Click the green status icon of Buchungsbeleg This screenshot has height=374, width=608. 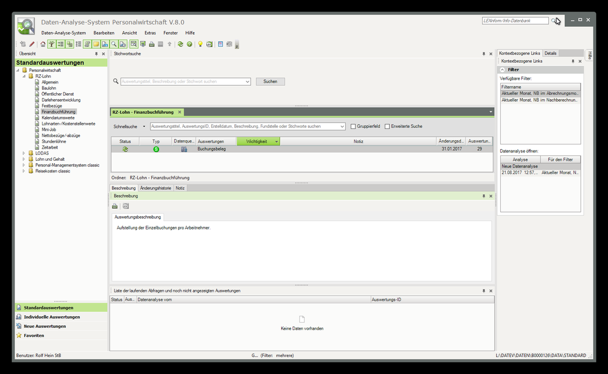pyautogui.click(x=125, y=149)
